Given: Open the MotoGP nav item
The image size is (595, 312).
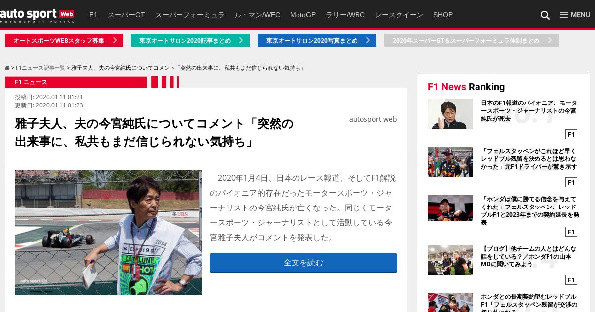Looking at the screenshot, I should coord(303,15).
